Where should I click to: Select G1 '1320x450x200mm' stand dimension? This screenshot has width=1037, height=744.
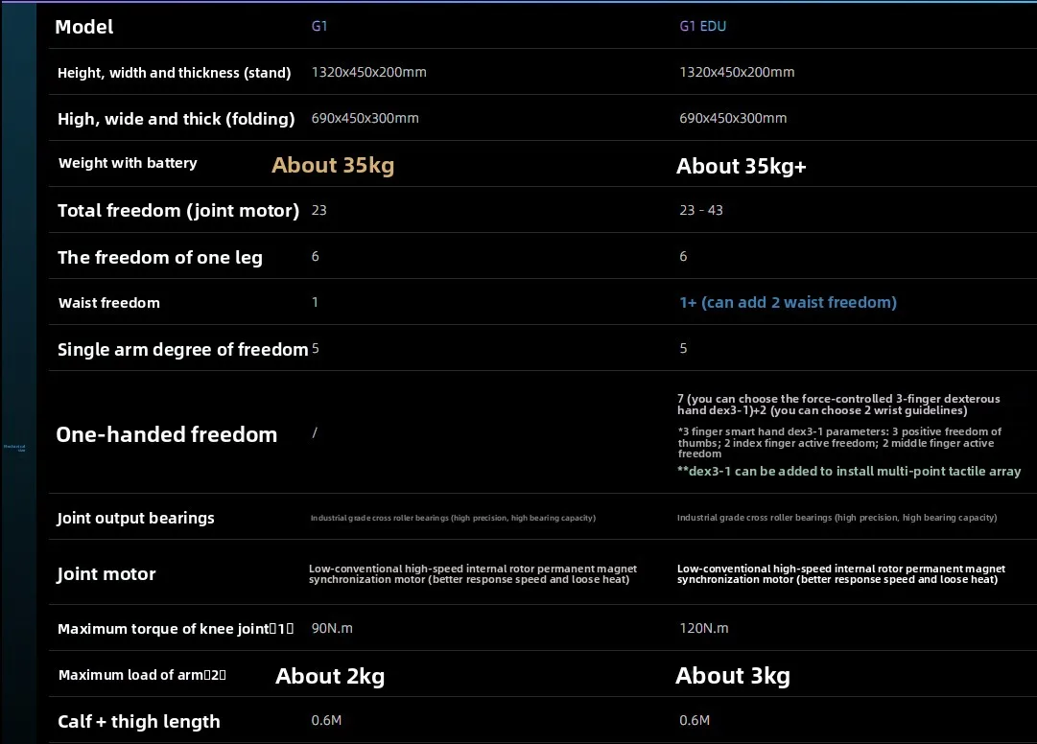coord(369,72)
